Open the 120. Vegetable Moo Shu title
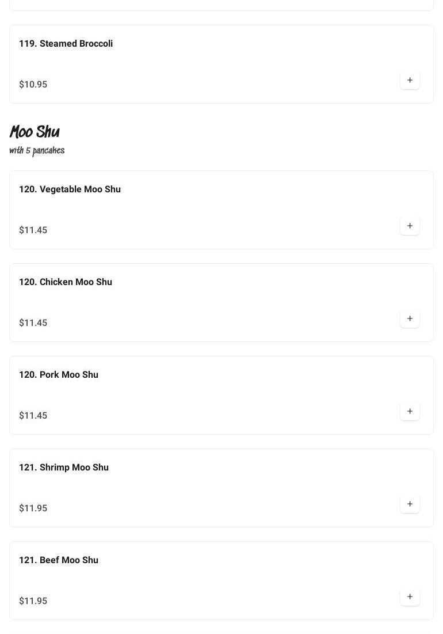Screen dimensions: 443x634 pos(70,189)
